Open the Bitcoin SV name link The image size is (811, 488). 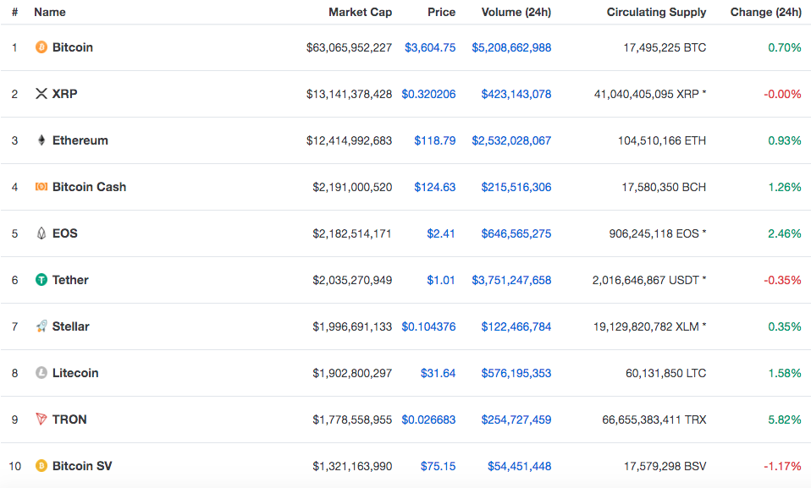(x=82, y=466)
